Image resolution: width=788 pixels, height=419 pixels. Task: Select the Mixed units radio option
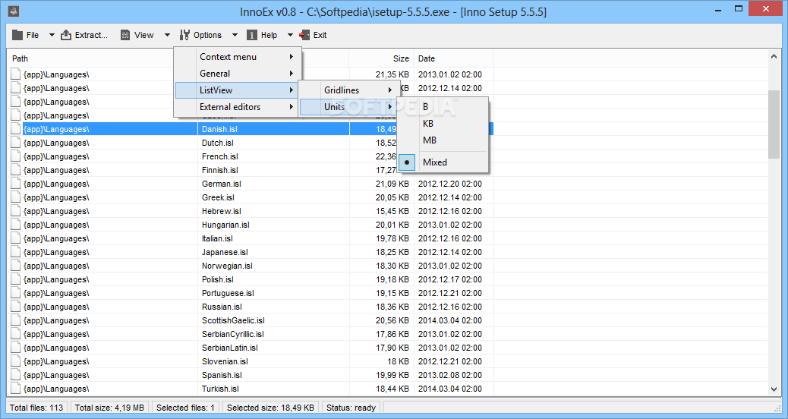pos(443,162)
